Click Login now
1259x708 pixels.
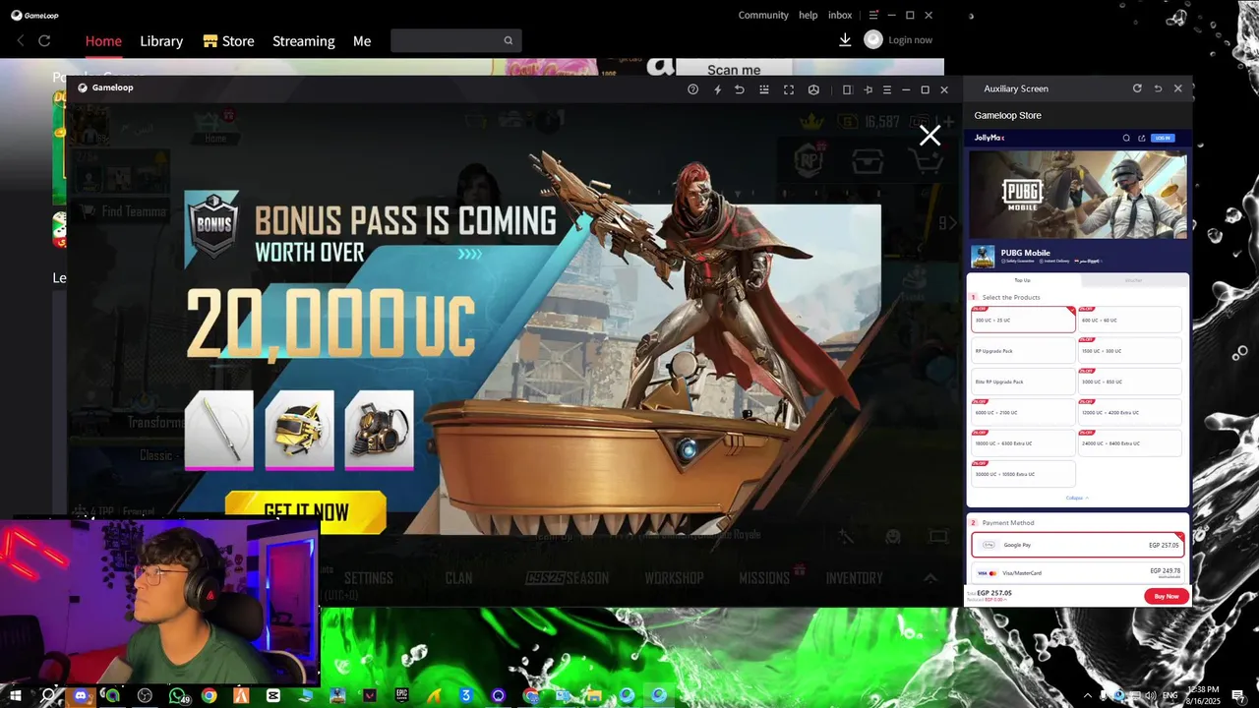point(910,40)
